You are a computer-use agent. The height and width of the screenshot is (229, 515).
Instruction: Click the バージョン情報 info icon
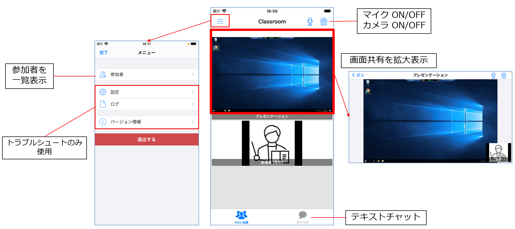coord(103,122)
